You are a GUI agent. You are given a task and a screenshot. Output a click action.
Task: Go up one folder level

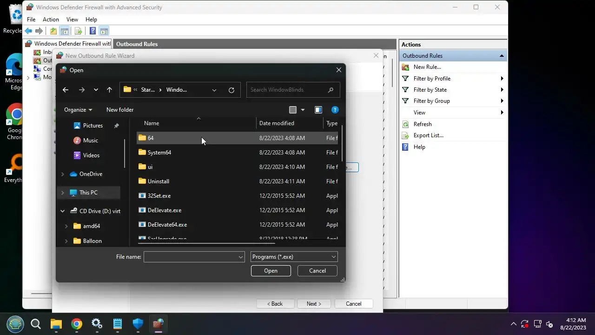pyautogui.click(x=109, y=90)
